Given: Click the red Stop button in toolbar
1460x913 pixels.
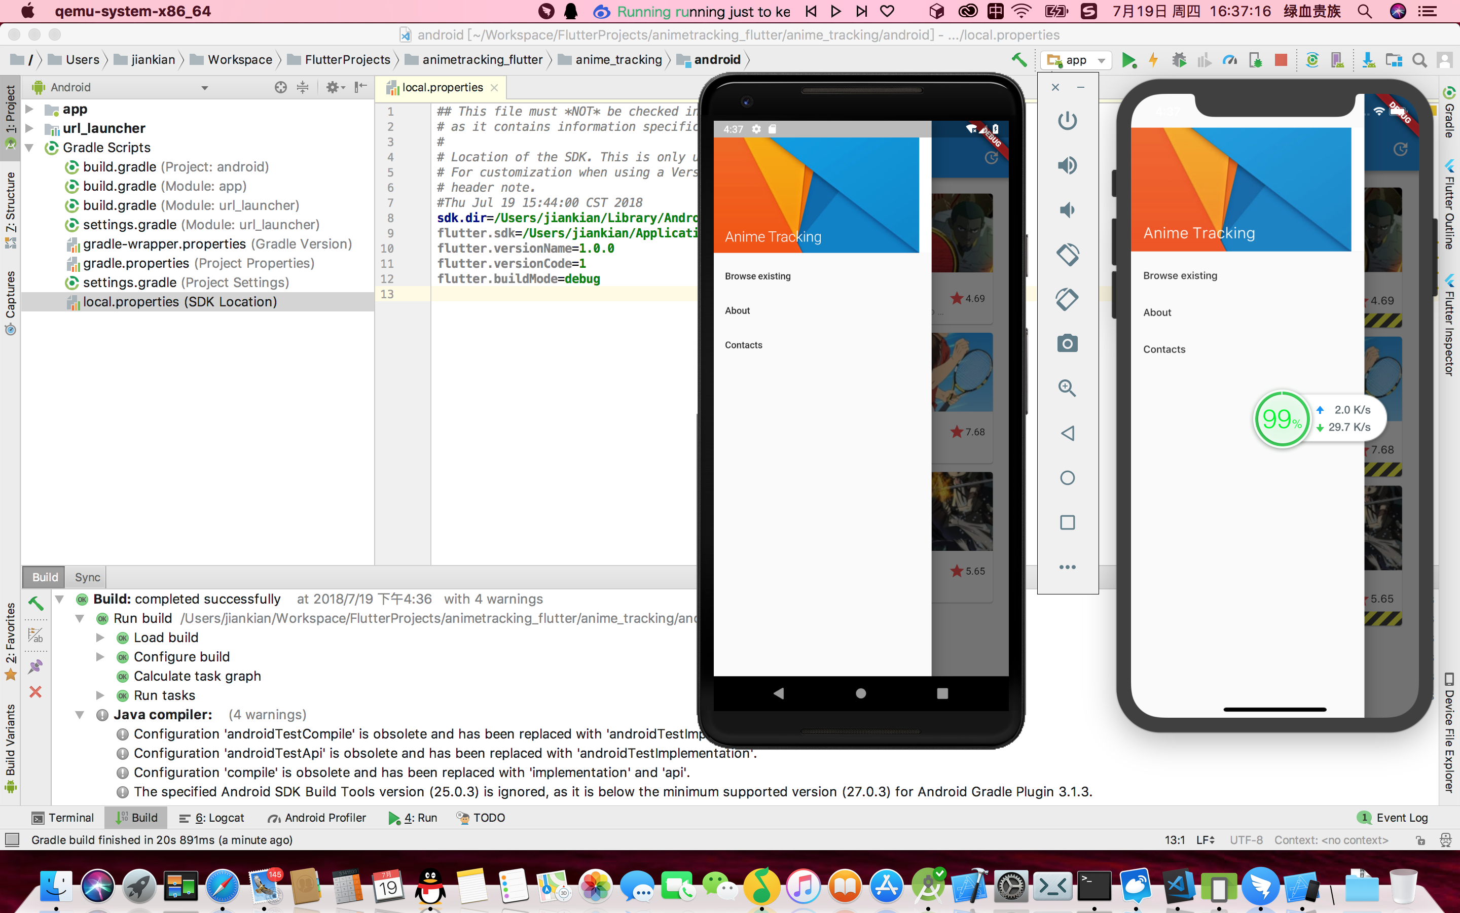Looking at the screenshot, I should tap(1280, 60).
